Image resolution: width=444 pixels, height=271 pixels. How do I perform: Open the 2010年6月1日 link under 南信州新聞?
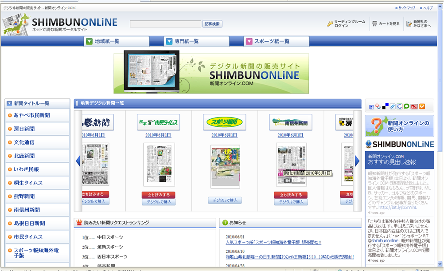coord(291,135)
